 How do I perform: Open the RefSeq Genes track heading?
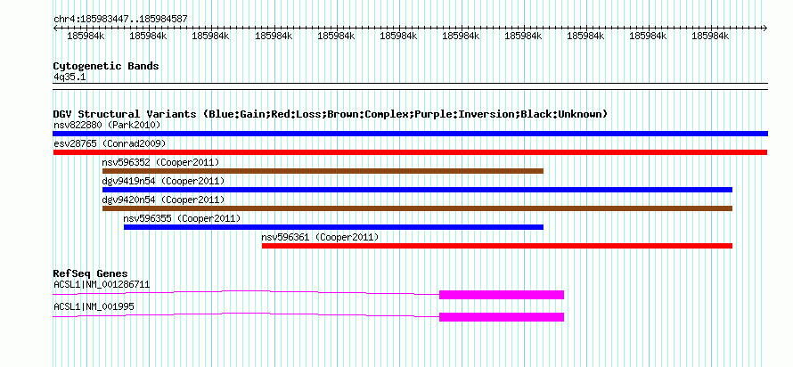90,274
